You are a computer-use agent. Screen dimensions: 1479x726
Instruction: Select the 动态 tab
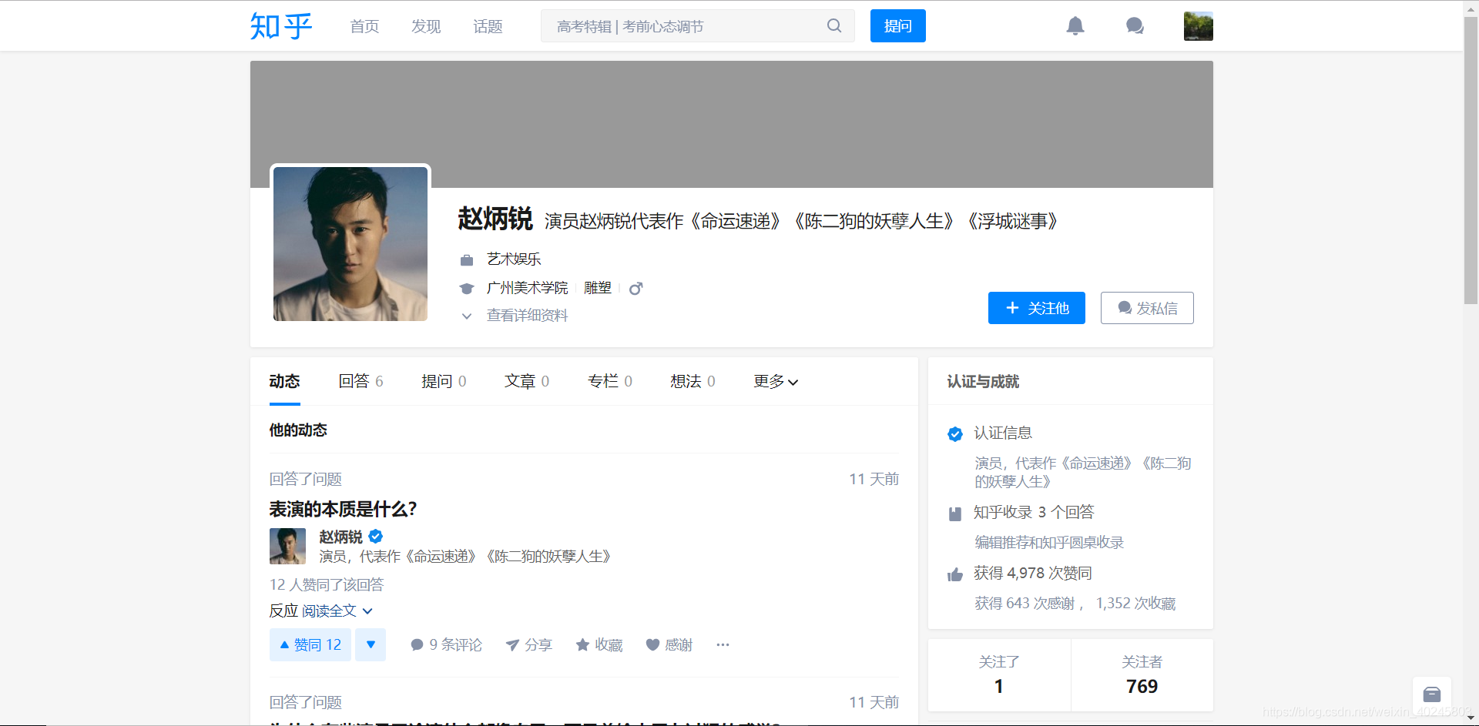click(284, 382)
